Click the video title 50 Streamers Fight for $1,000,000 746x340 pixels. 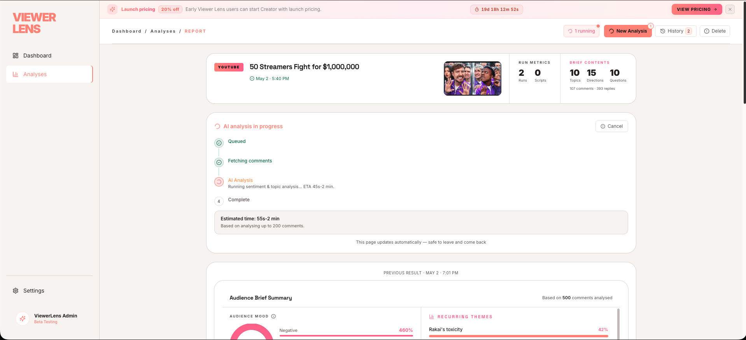[305, 67]
